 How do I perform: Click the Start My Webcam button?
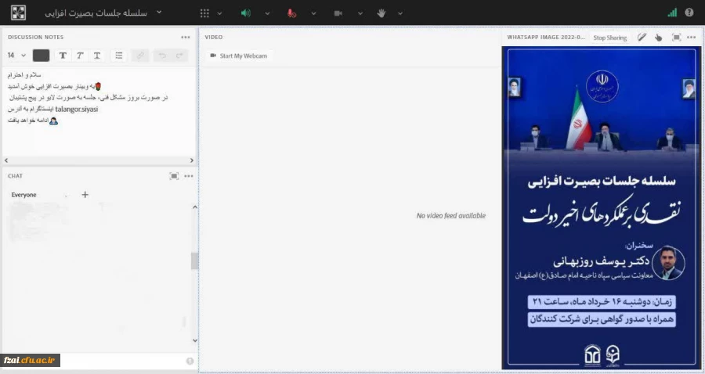239,56
